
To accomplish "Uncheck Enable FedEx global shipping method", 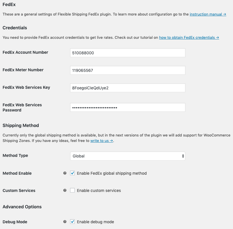I will [x=72, y=173].
